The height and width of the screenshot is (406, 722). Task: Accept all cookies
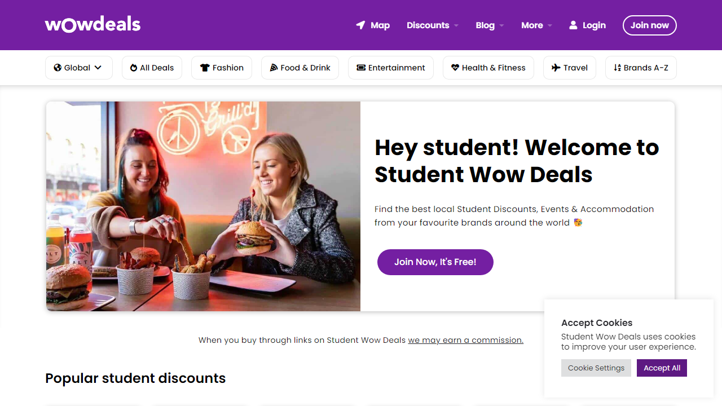pyautogui.click(x=662, y=368)
